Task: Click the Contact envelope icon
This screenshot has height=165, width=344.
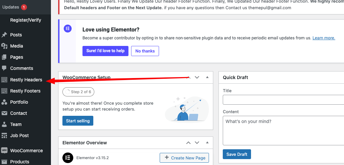Action: click(4, 113)
